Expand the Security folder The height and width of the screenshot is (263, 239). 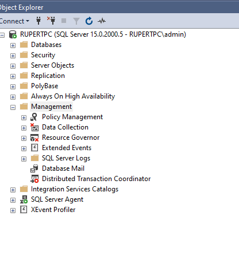(x=13, y=56)
